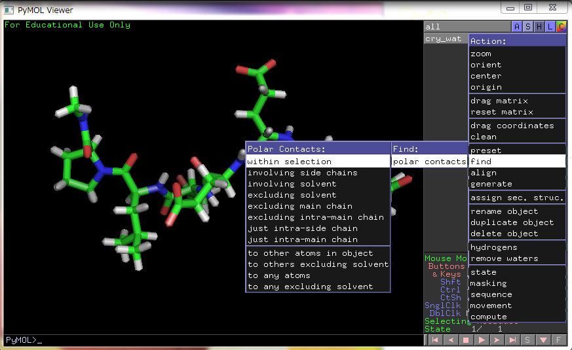Expand the compute submenu

[x=517, y=317]
